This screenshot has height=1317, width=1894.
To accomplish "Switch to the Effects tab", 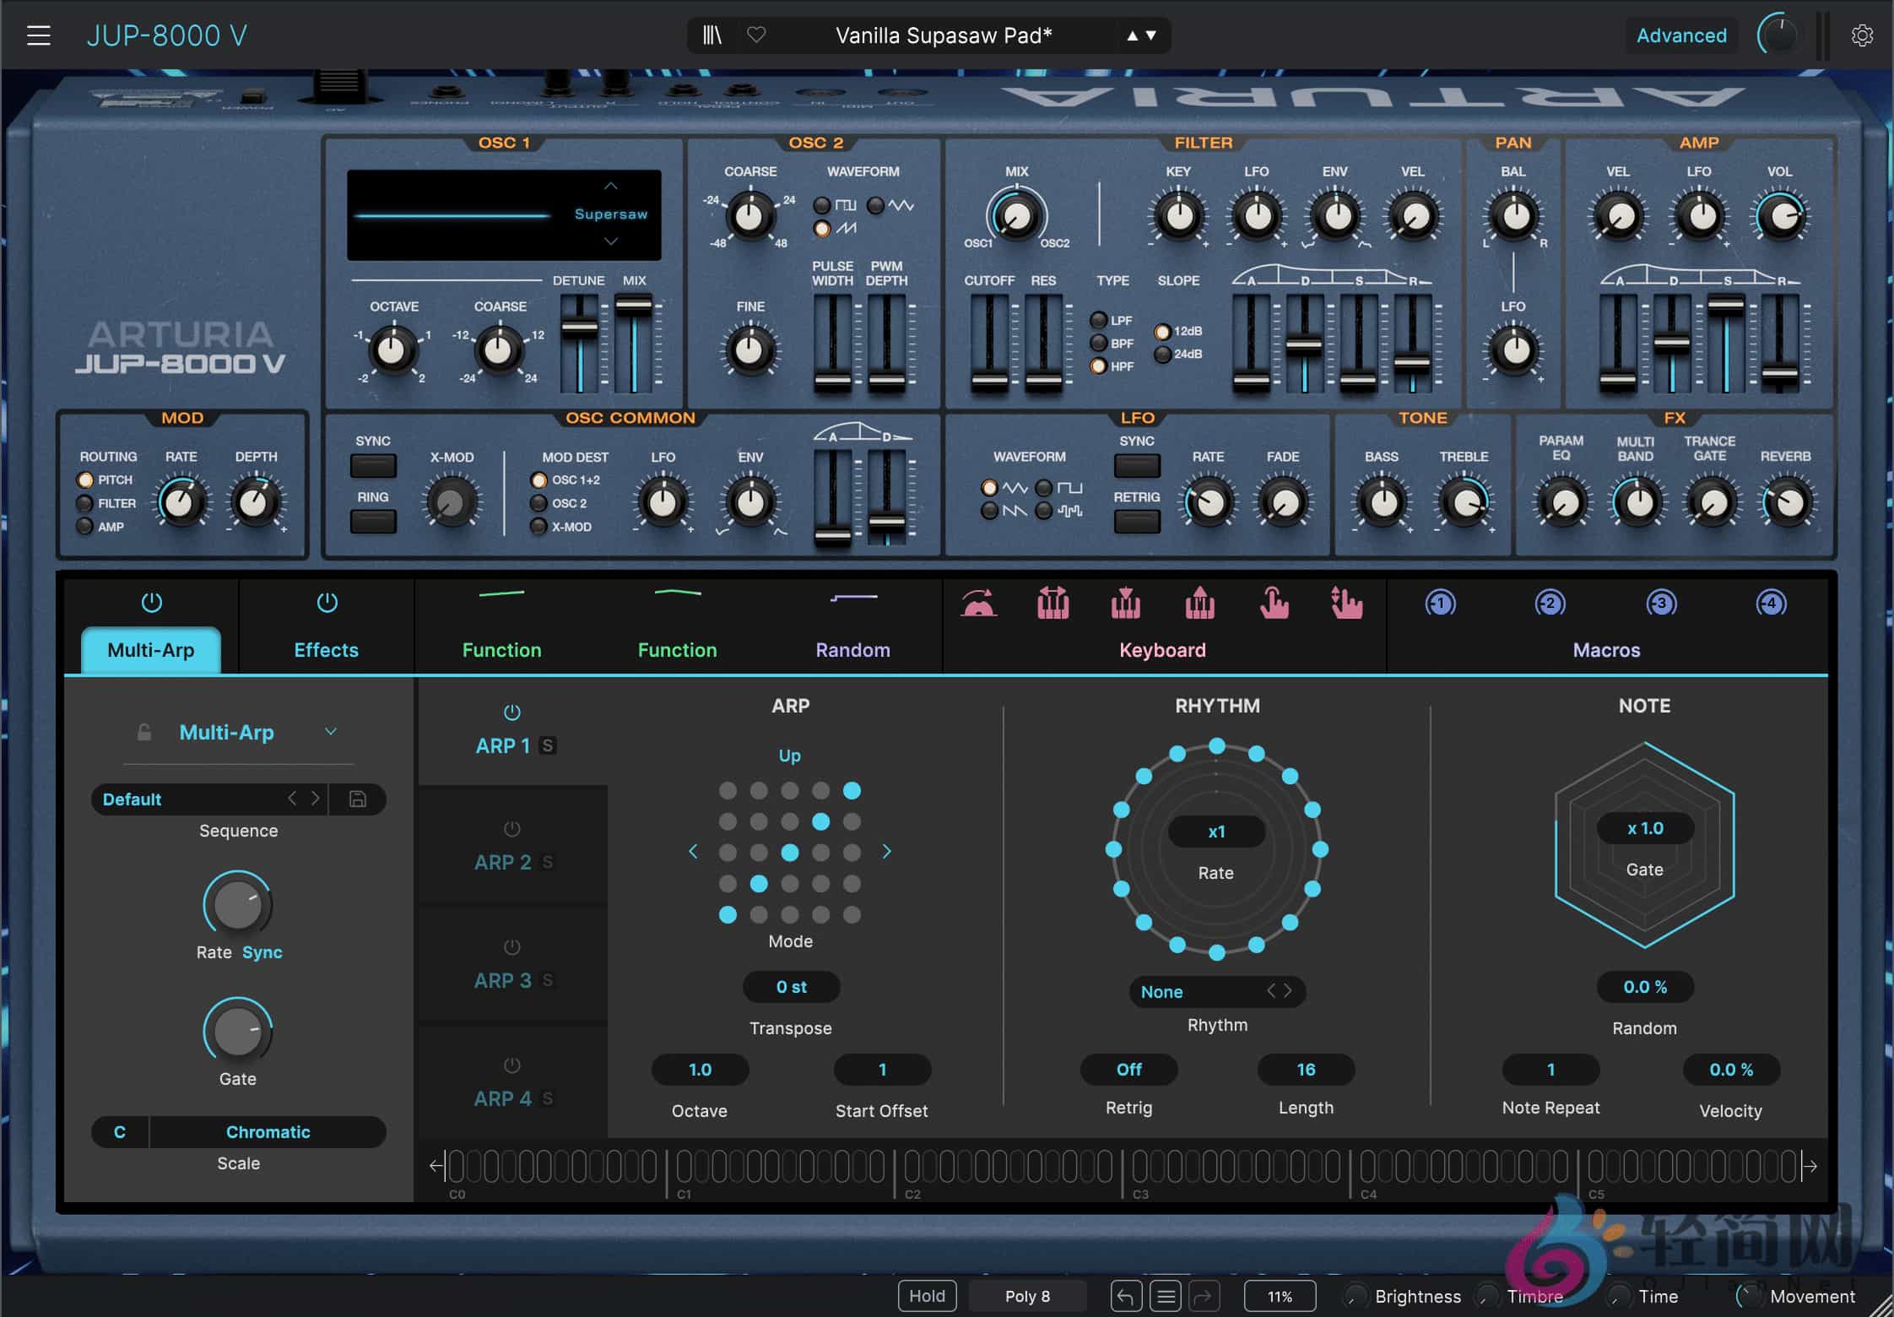I will (x=326, y=649).
